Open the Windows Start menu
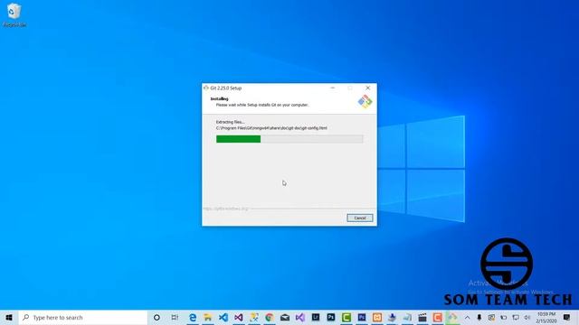Image resolution: width=579 pixels, height=325 pixels. pyautogui.click(x=9, y=317)
